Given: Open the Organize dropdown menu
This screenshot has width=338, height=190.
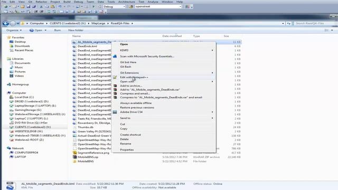Looking at the screenshot, I should pos(14,31).
